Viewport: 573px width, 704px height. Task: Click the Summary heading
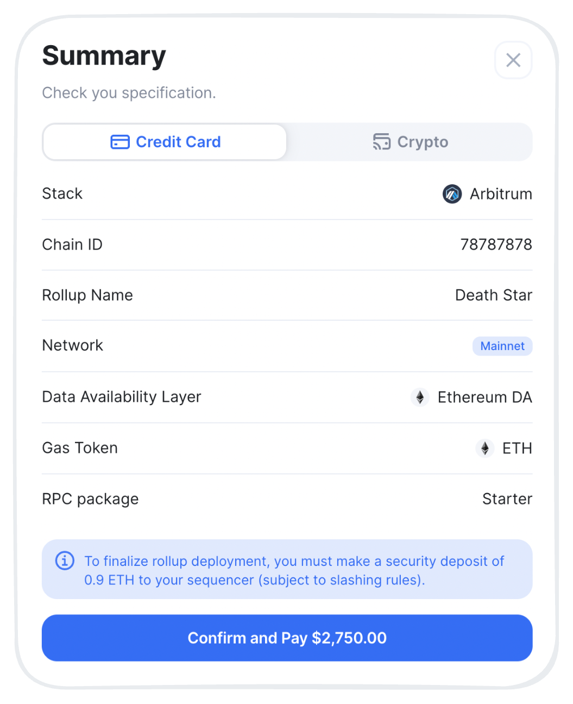(104, 56)
